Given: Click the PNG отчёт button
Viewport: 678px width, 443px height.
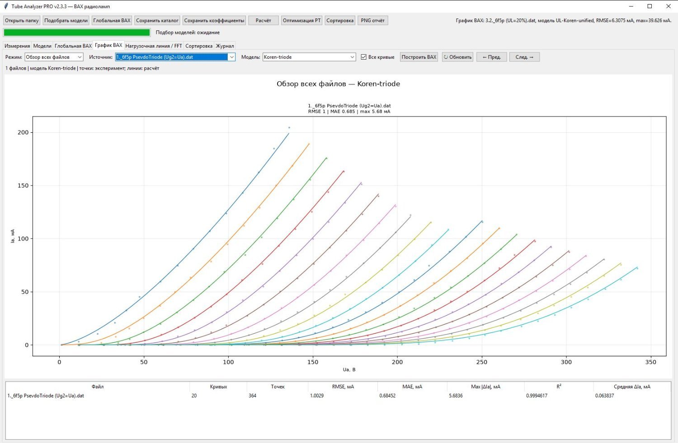Looking at the screenshot, I should pyautogui.click(x=372, y=20).
